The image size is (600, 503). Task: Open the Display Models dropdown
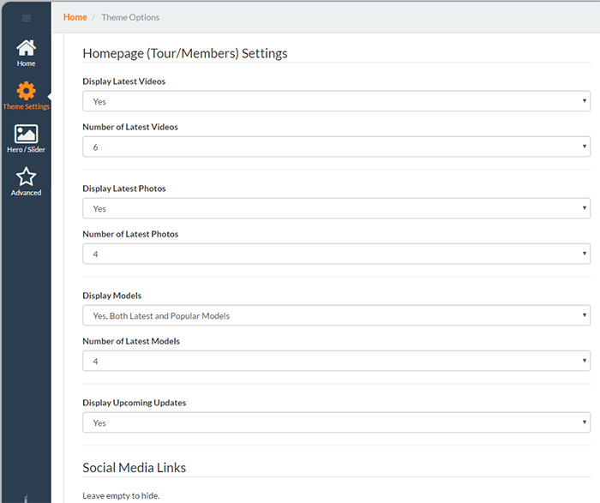[x=336, y=315]
